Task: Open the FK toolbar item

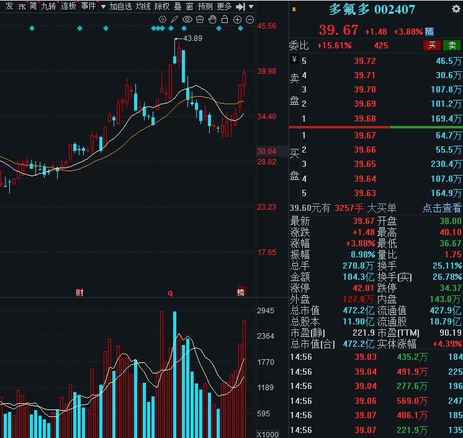Action: [22, 6]
